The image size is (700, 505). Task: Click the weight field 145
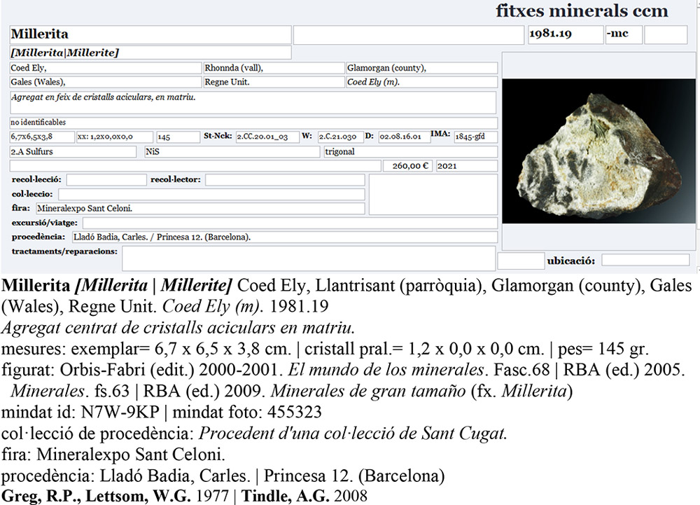coord(178,137)
